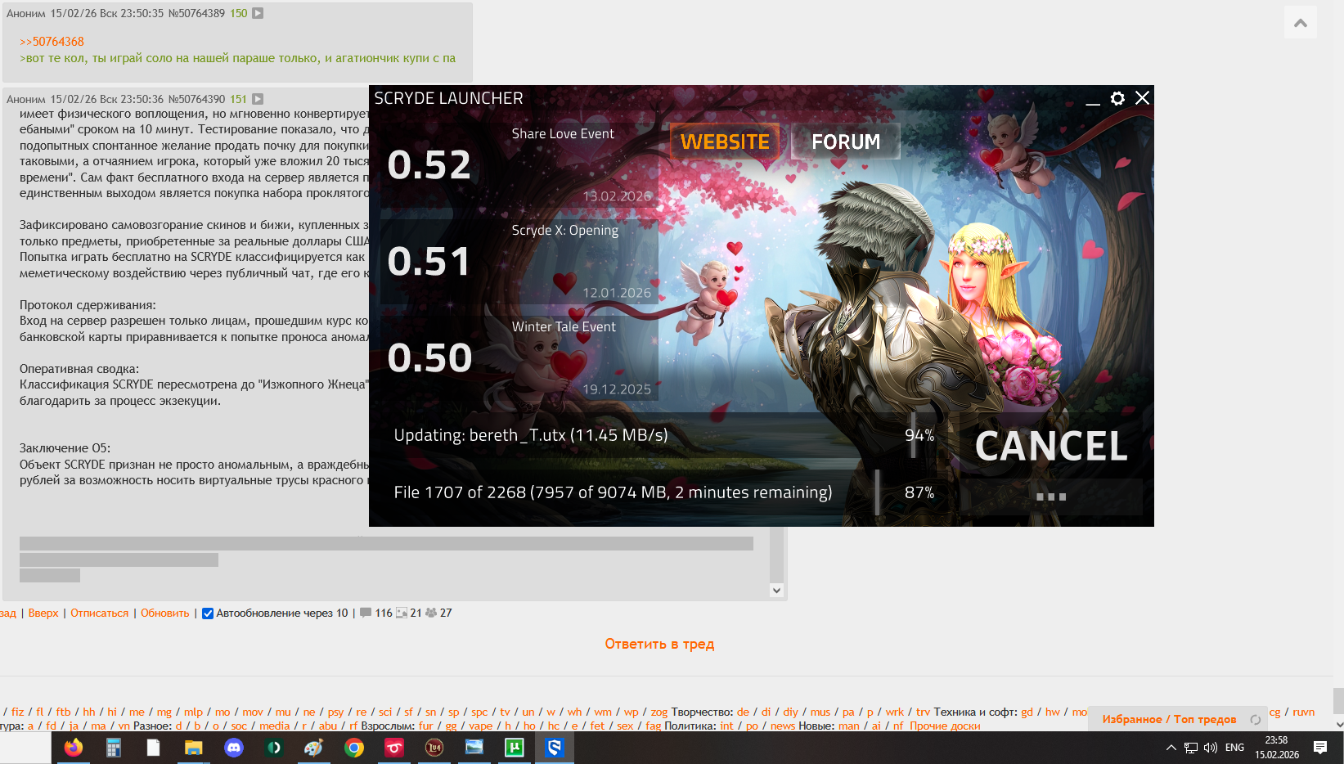Go to the news board link
The image size is (1344, 764).
[782, 726]
